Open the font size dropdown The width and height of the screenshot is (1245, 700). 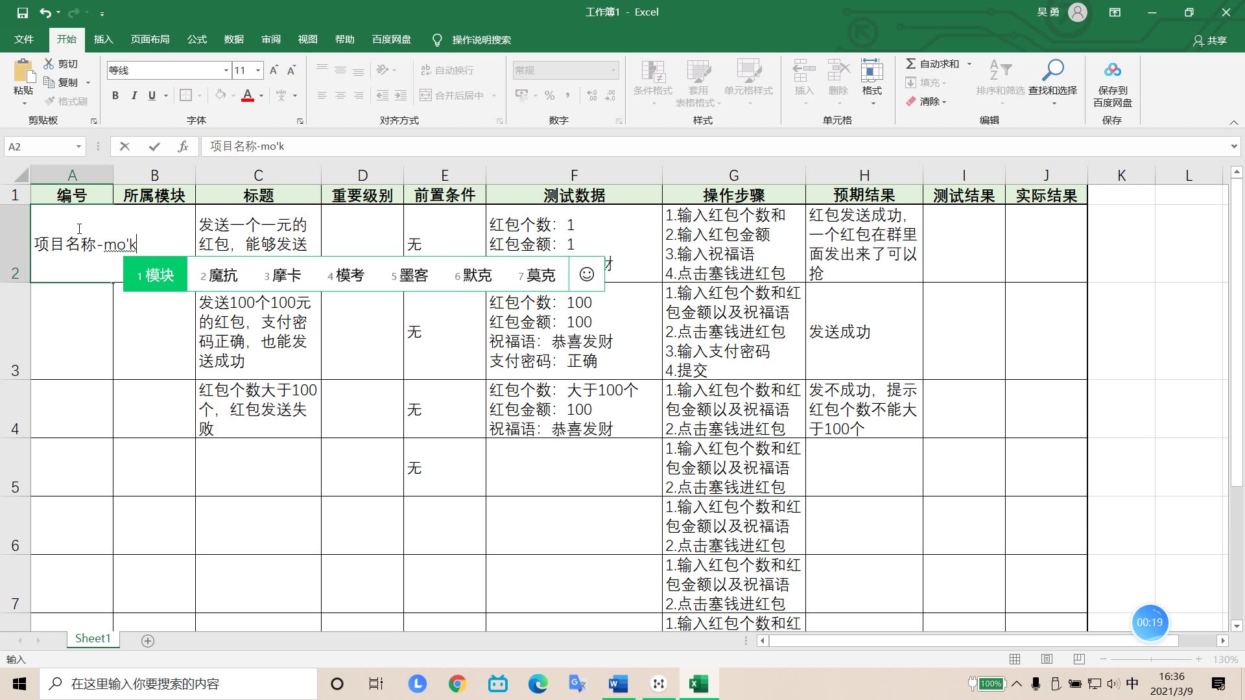(x=258, y=70)
